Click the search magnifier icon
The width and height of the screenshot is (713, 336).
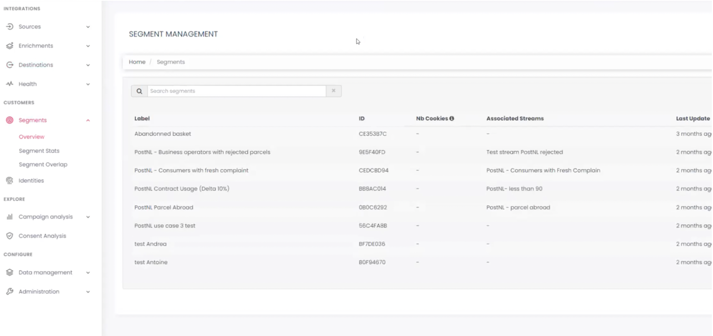pos(139,91)
